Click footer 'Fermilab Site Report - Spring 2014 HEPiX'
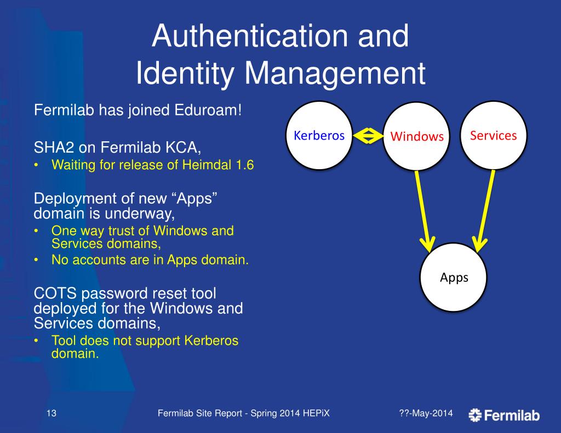Viewport: 561px width, 433px height. (243, 413)
